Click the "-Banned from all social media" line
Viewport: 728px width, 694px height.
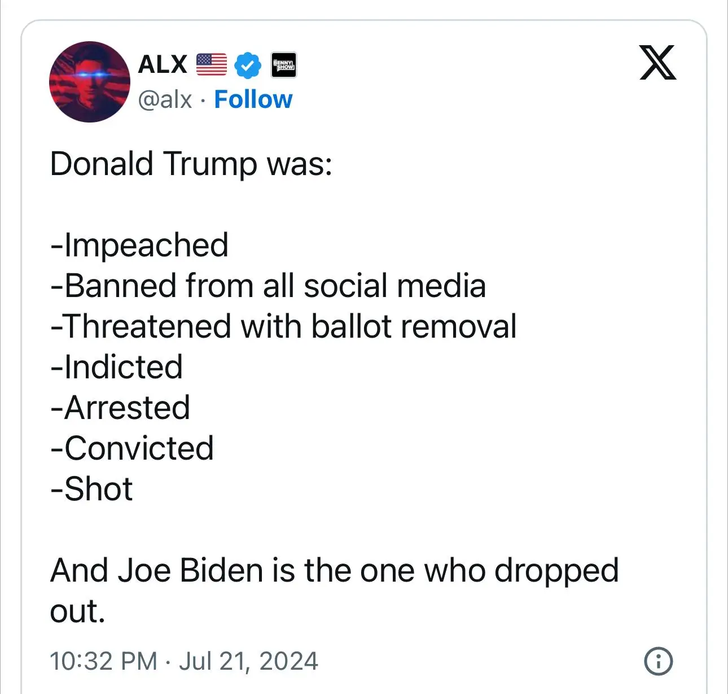[x=268, y=286]
